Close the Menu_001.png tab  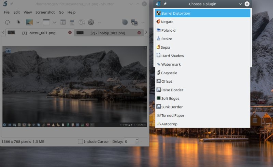click(x=70, y=33)
